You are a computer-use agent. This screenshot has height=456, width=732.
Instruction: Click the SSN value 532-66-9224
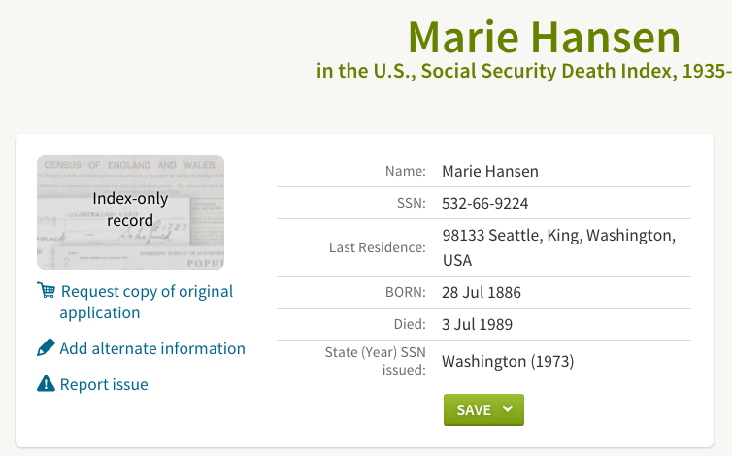point(485,203)
